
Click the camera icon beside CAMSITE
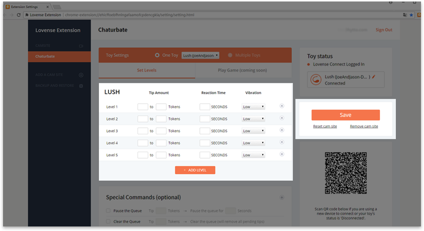81,46
